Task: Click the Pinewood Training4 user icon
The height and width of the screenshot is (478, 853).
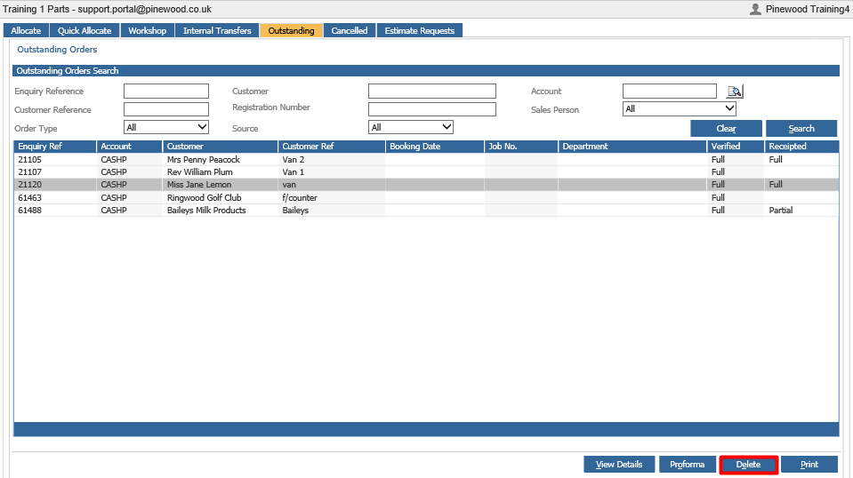Action: pyautogui.click(x=755, y=9)
